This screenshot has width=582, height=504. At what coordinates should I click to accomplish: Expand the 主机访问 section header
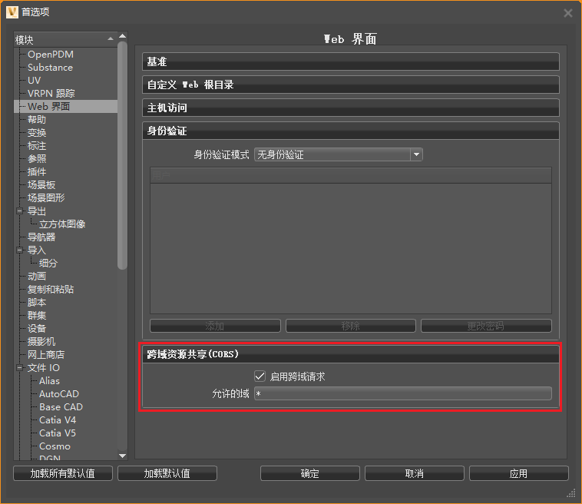coord(350,108)
